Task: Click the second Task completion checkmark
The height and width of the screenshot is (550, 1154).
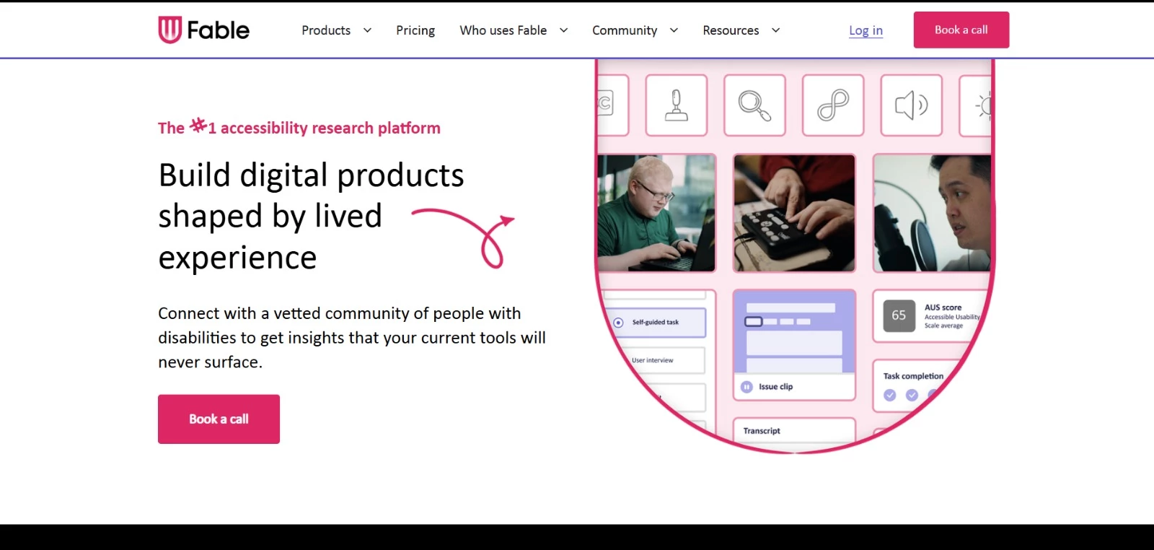Action: 912,395
